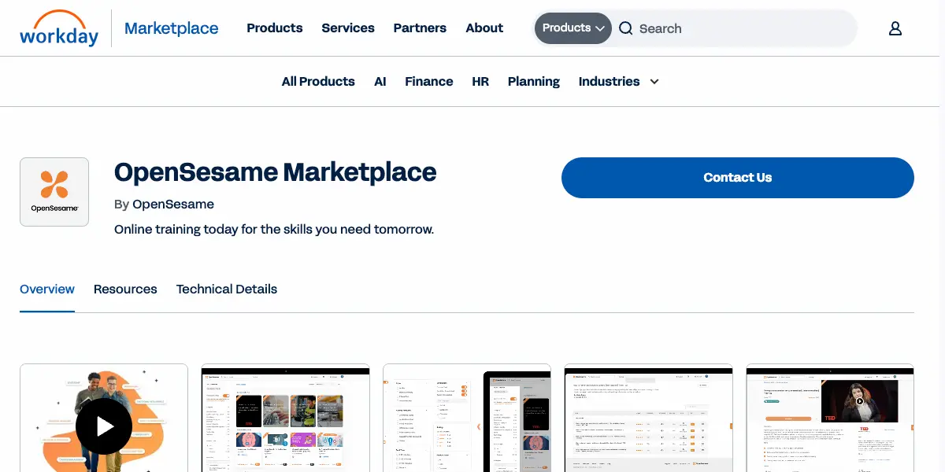
Task: Open the Products search filter dropdown
Action: tap(573, 28)
